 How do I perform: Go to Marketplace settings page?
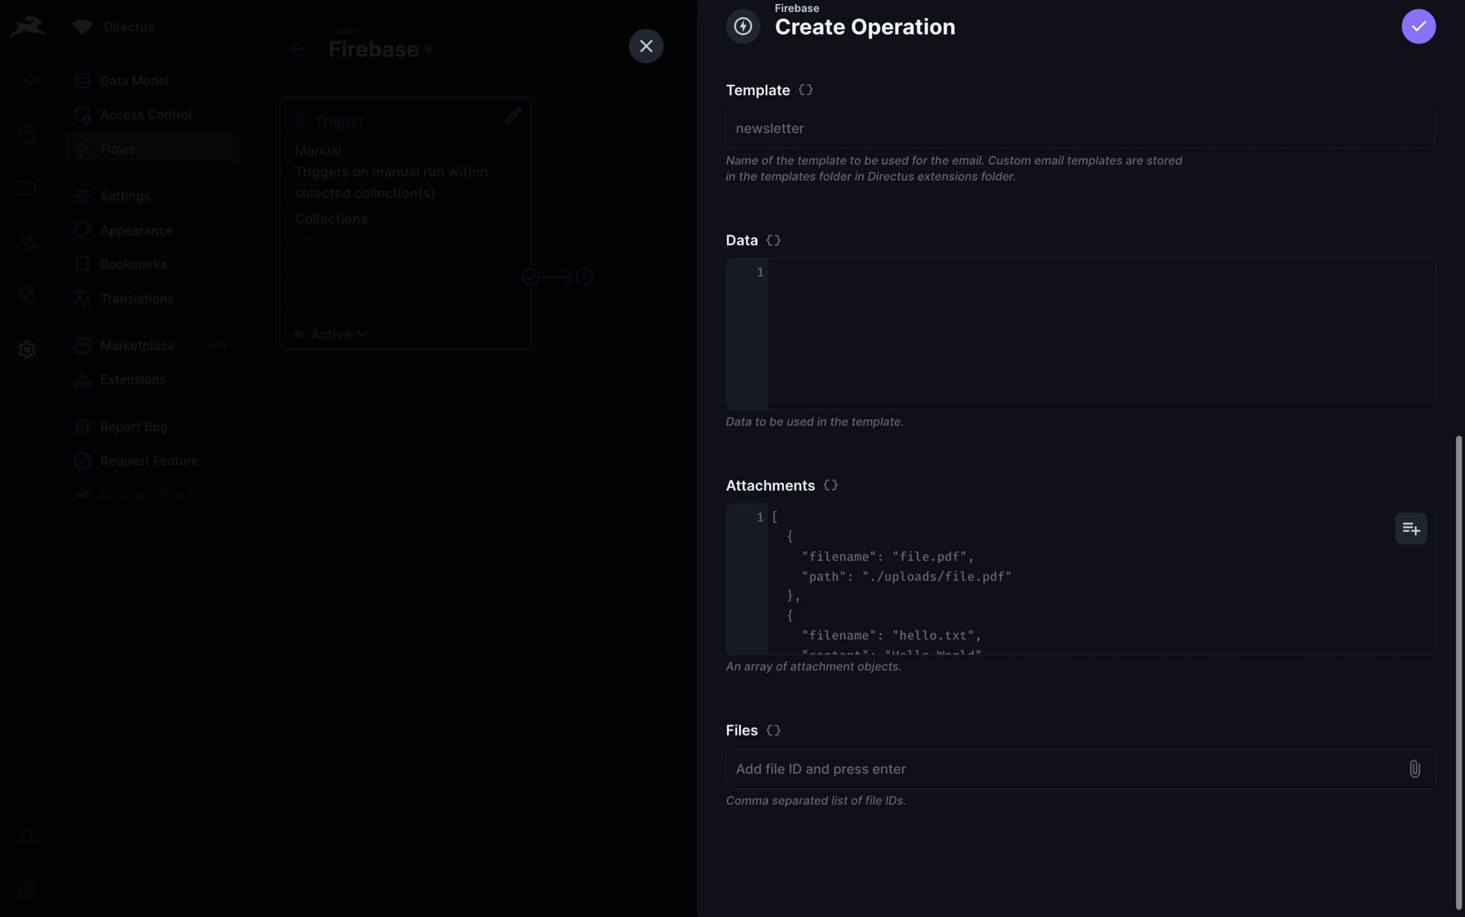tap(137, 346)
